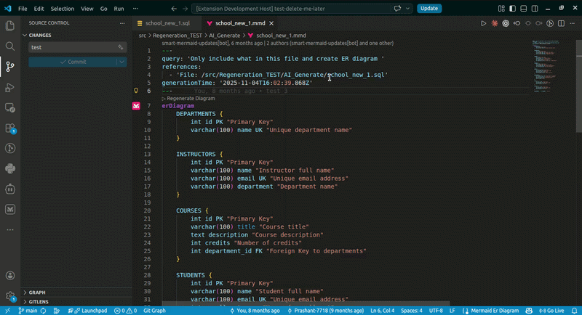The image size is (582, 315).
Task: Toggle the primary side bar visibility
Action: click(x=512, y=9)
